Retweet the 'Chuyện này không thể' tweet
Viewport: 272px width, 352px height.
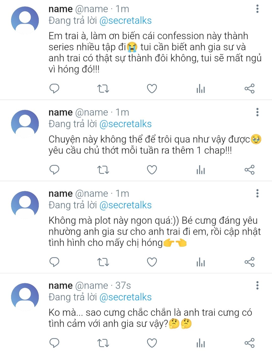(x=103, y=170)
